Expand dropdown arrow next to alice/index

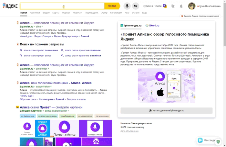(48, 69)
